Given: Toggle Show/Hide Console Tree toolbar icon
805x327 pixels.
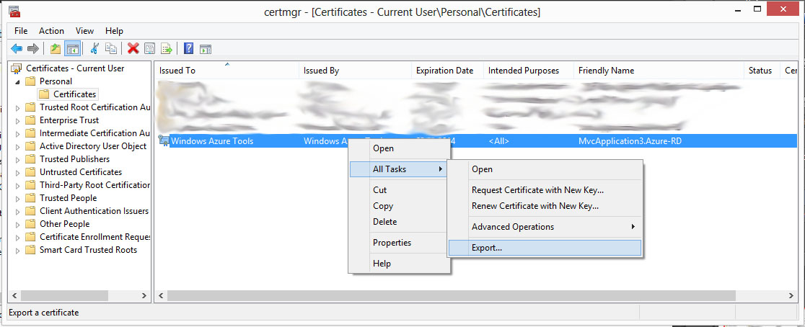Looking at the screenshot, I should click(72, 48).
